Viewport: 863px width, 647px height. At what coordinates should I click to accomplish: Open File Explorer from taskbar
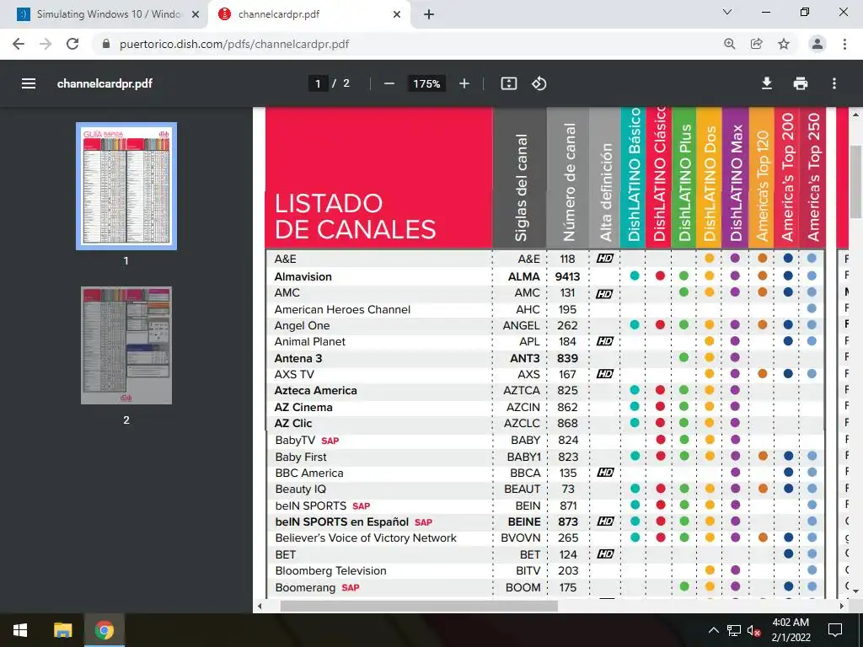point(62,630)
